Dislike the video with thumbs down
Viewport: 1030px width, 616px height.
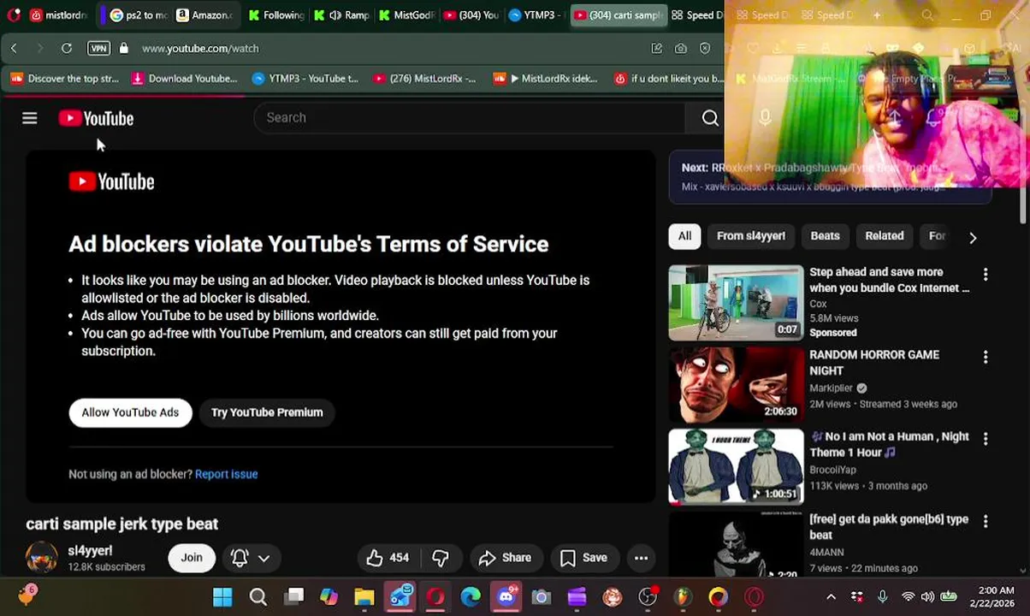tap(441, 558)
